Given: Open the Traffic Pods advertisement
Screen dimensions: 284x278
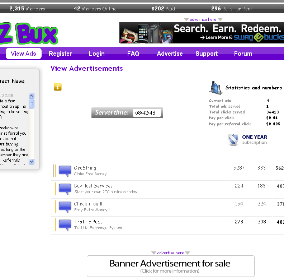Looking at the screenshot, I should pos(88,222).
